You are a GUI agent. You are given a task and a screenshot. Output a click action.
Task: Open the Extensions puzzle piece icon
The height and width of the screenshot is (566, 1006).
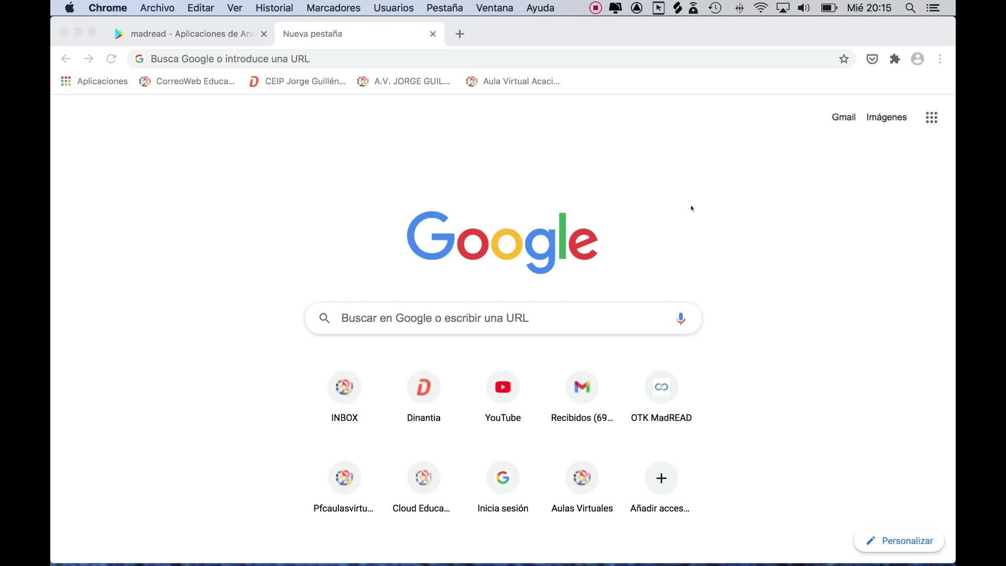click(x=895, y=59)
